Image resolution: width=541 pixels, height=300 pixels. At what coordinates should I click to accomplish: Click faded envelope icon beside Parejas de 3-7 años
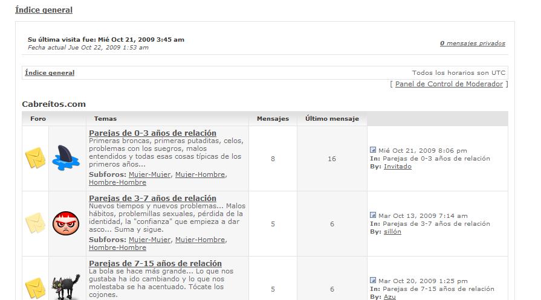(x=35, y=223)
